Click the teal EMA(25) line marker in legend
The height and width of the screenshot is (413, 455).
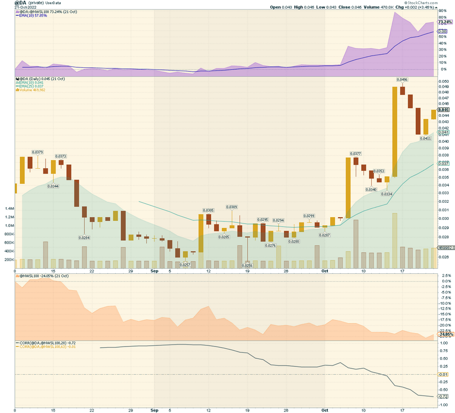pyautogui.click(x=17, y=86)
